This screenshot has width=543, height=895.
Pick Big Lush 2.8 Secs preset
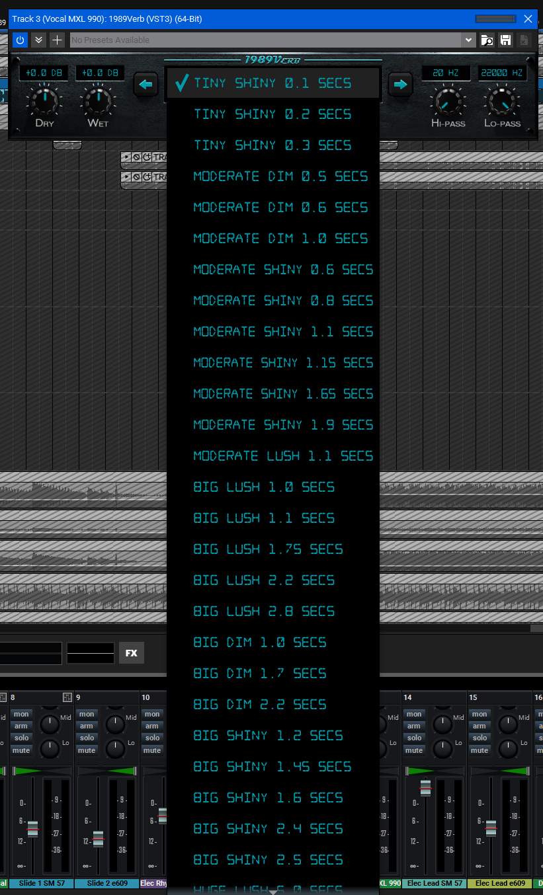(273, 611)
